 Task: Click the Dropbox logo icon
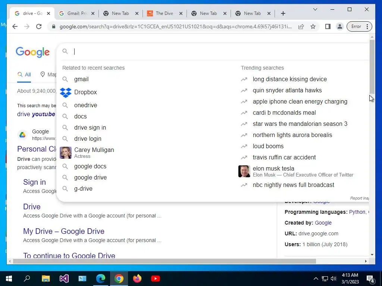coord(66,92)
